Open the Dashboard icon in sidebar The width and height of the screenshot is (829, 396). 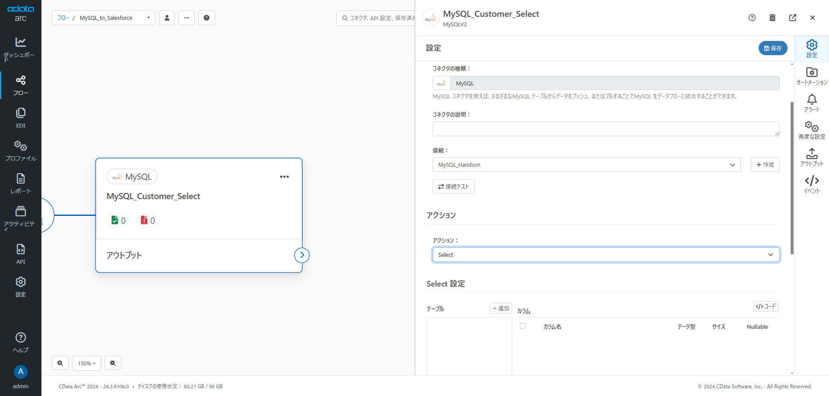coord(20,42)
